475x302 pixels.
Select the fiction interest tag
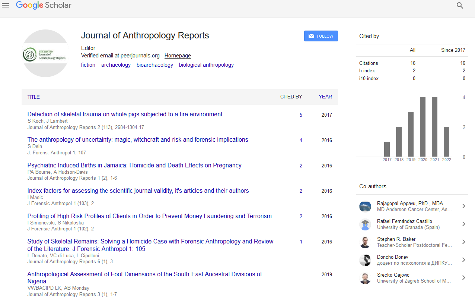coord(88,65)
